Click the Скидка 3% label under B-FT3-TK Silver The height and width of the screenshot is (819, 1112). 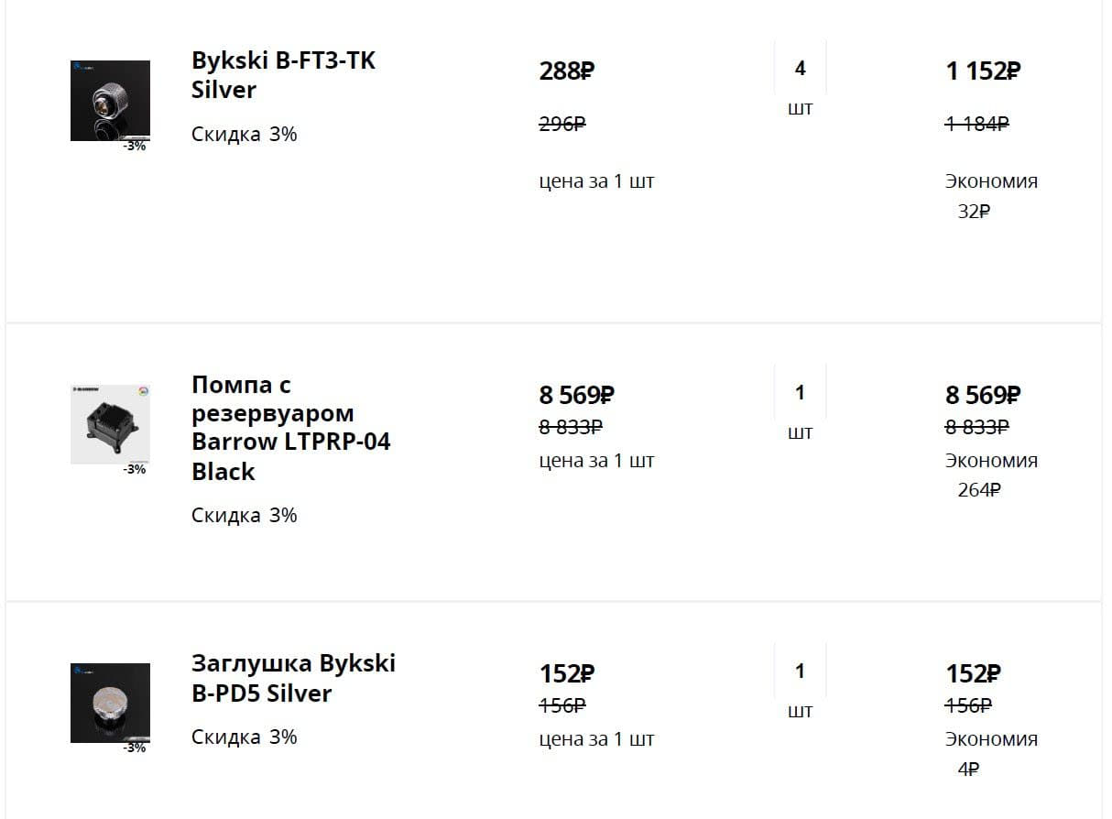pyautogui.click(x=244, y=135)
